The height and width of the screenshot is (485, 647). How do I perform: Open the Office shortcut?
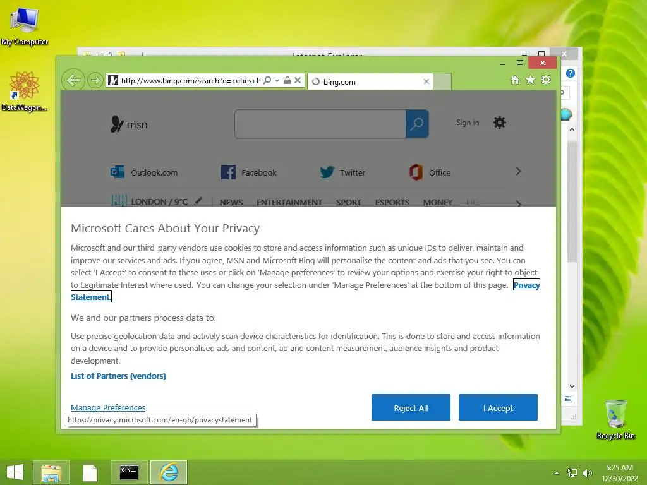430,172
